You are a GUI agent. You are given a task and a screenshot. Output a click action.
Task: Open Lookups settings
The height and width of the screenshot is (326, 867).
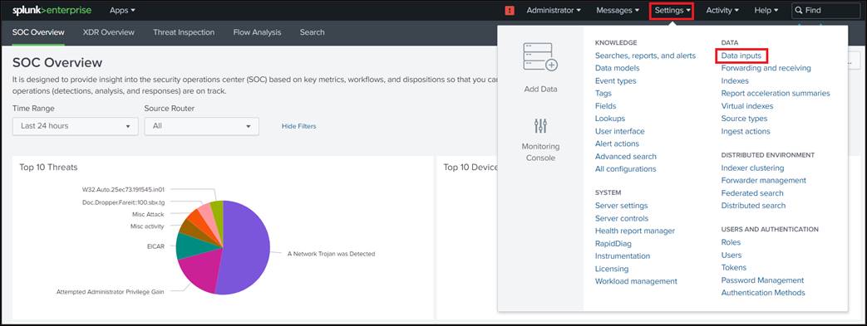coord(610,119)
